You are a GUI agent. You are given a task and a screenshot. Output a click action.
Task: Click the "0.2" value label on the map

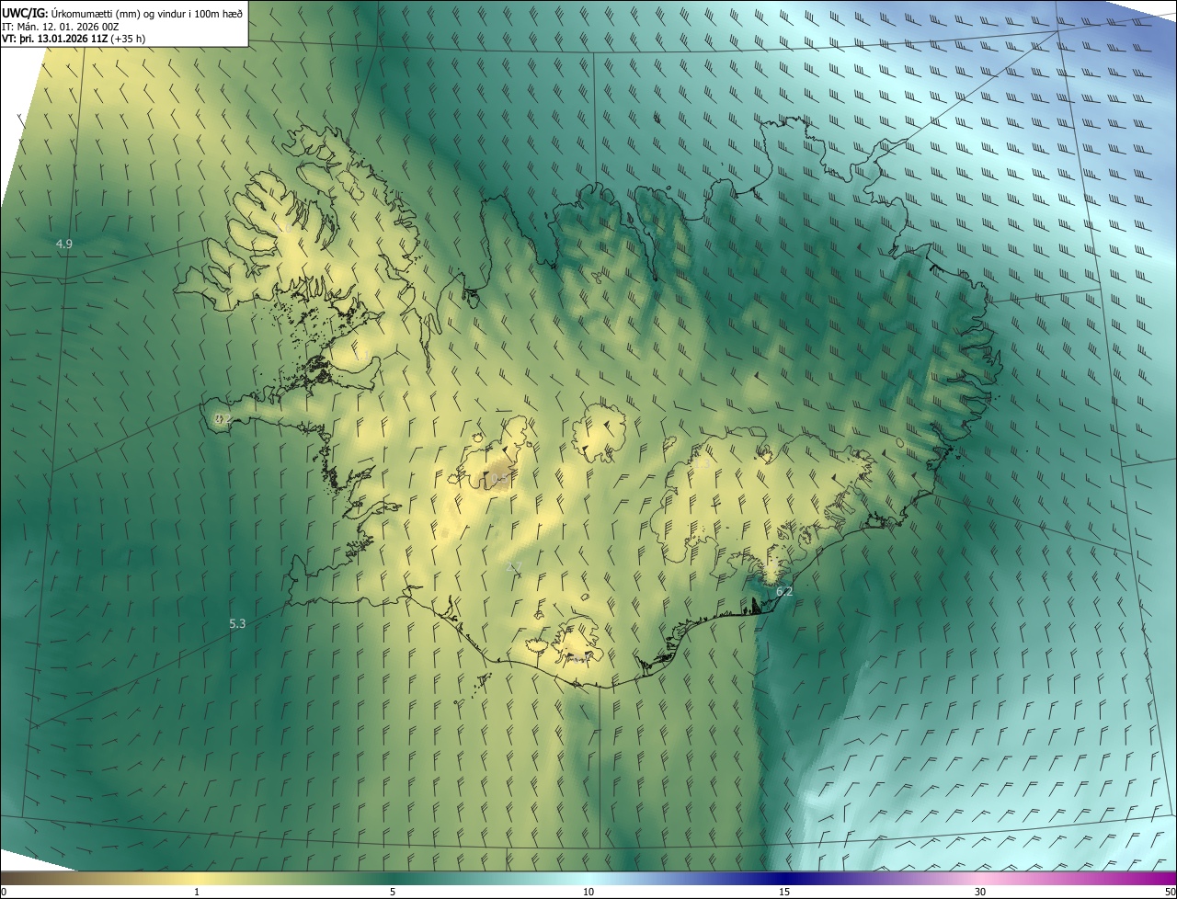pos(223,419)
